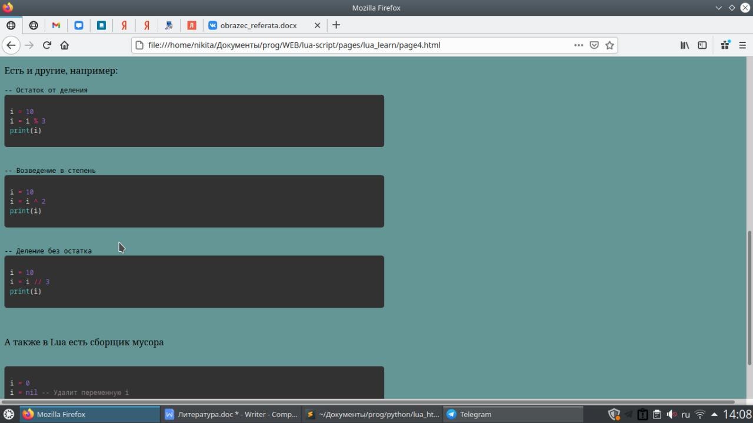Switch to the red Л icon tab

(192, 25)
